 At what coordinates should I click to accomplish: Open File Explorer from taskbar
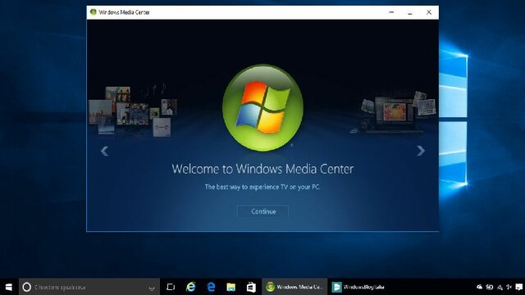click(x=231, y=287)
